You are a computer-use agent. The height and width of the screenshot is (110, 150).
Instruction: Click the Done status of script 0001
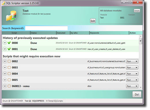pyautogui.click(x=34, y=49)
